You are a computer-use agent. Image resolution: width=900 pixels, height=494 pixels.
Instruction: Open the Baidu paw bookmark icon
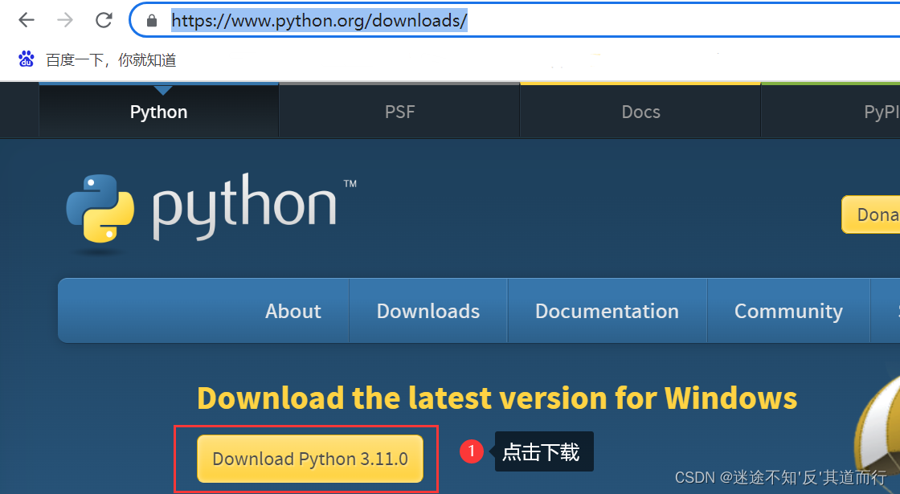tap(27, 59)
